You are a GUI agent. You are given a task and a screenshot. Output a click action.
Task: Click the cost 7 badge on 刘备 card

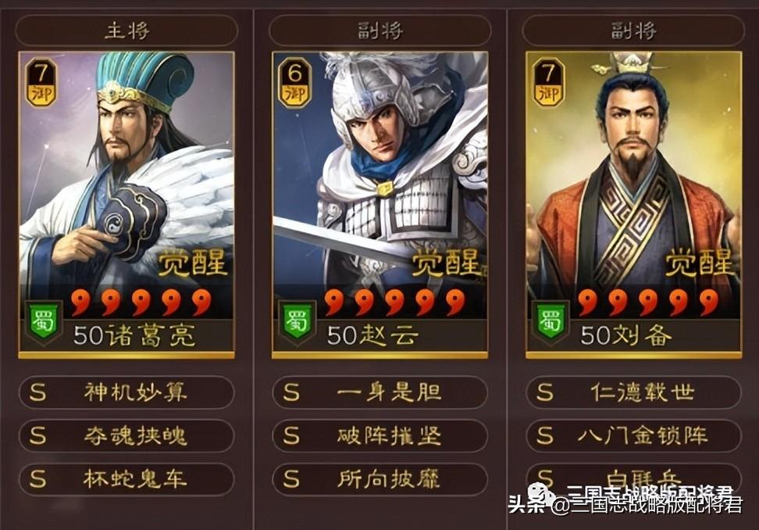[548, 82]
